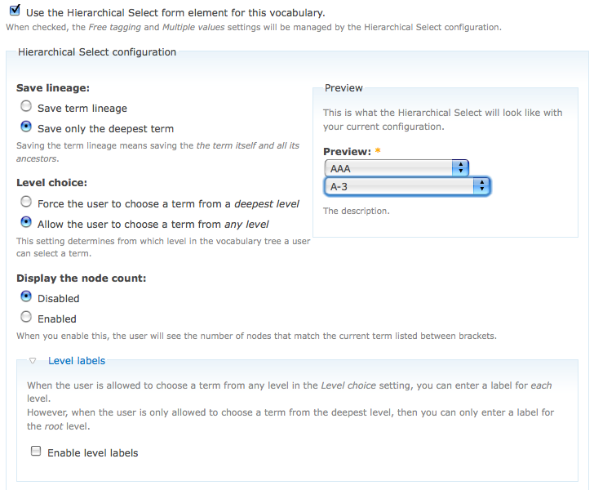Click the AAA dropdown's up-down arrow icon
The image size is (594, 490).
(x=460, y=167)
